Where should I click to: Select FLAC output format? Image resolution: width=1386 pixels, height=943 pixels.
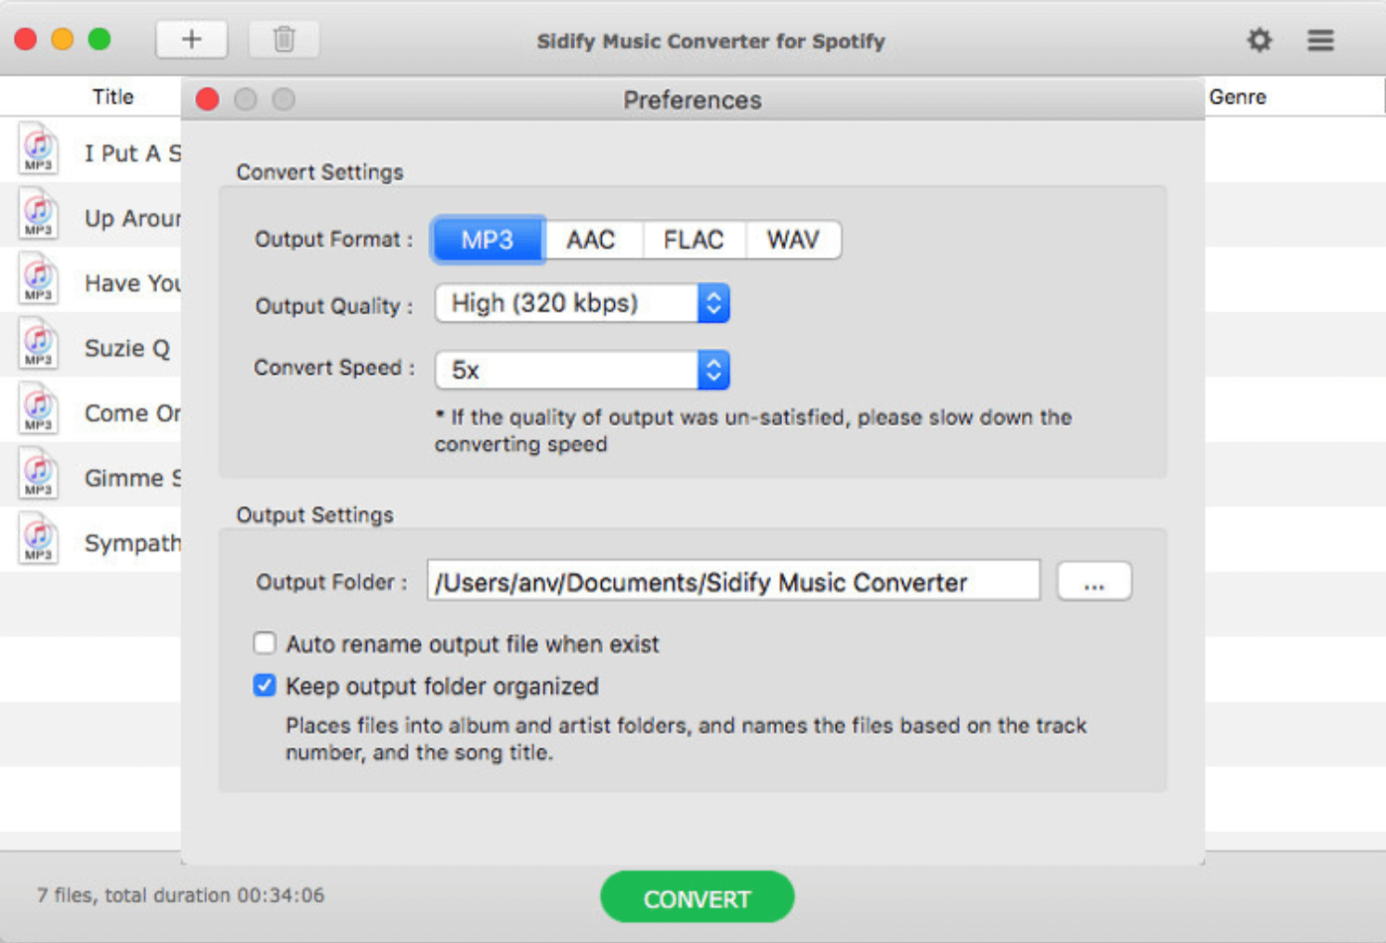(x=693, y=239)
